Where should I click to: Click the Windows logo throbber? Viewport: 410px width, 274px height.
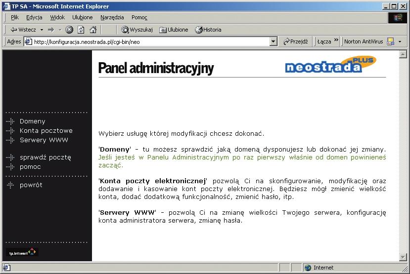pos(398,17)
